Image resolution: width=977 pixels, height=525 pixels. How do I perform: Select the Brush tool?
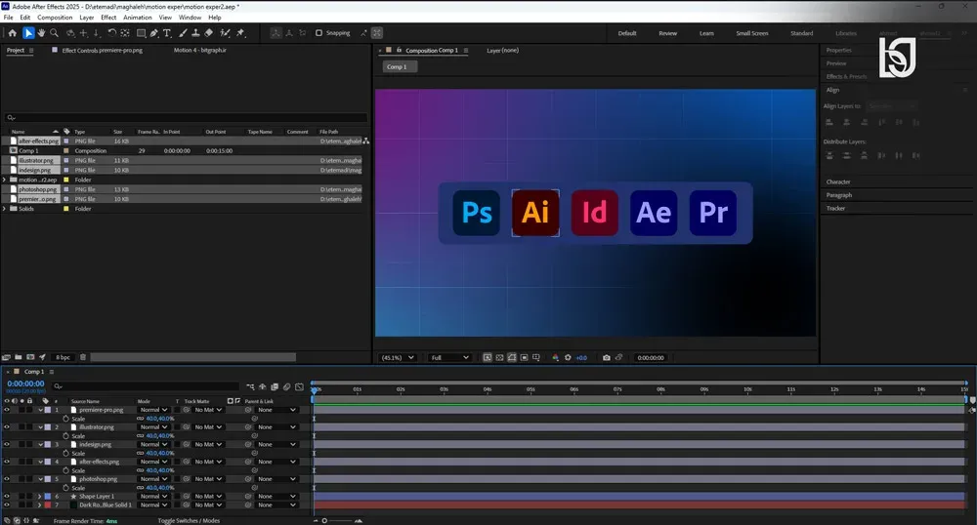[183, 33]
